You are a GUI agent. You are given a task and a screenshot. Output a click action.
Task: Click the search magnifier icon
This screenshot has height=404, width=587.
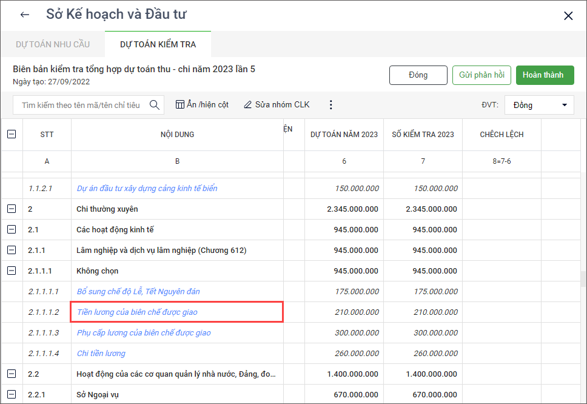(155, 105)
